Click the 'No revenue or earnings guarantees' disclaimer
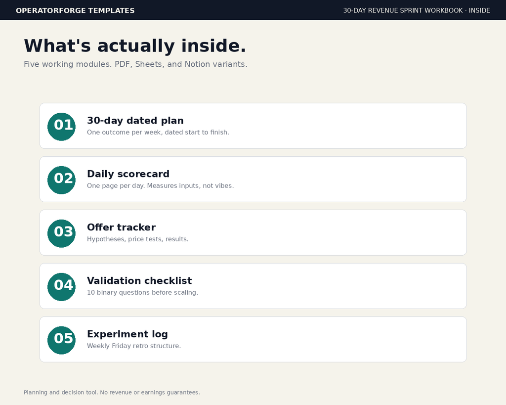 [x=112, y=393]
